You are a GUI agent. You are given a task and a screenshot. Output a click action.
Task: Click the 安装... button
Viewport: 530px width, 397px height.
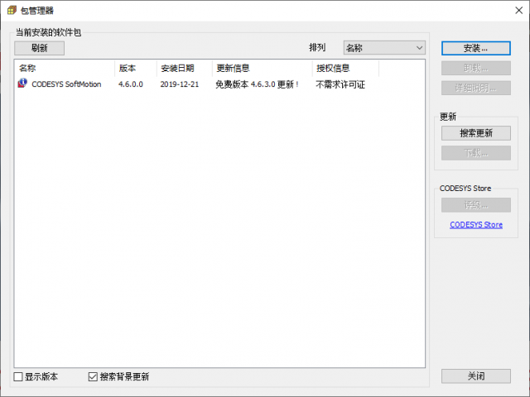475,48
